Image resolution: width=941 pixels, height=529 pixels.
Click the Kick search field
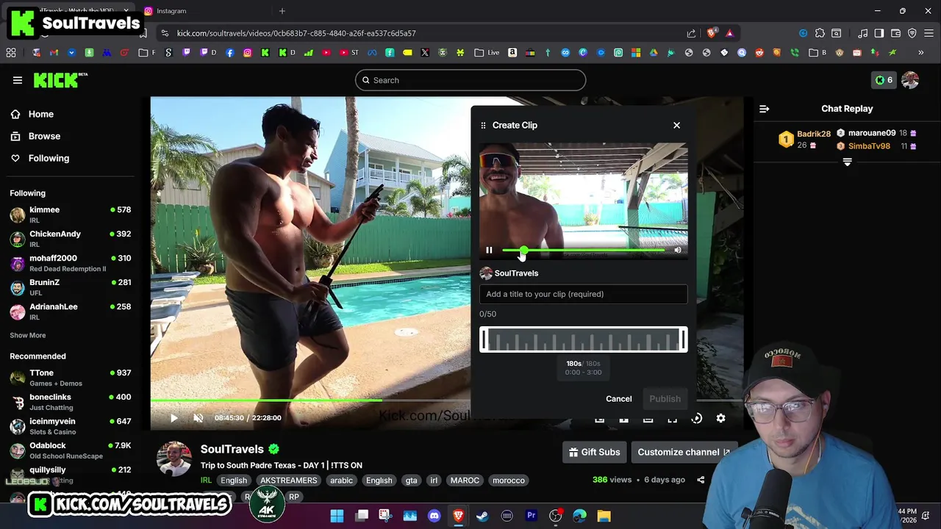click(x=470, y=80)
